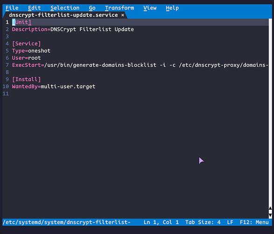Click F12: Menu in status bar
Image resolution: width=274 pixels, height=234 pixels.
(254, 222)
